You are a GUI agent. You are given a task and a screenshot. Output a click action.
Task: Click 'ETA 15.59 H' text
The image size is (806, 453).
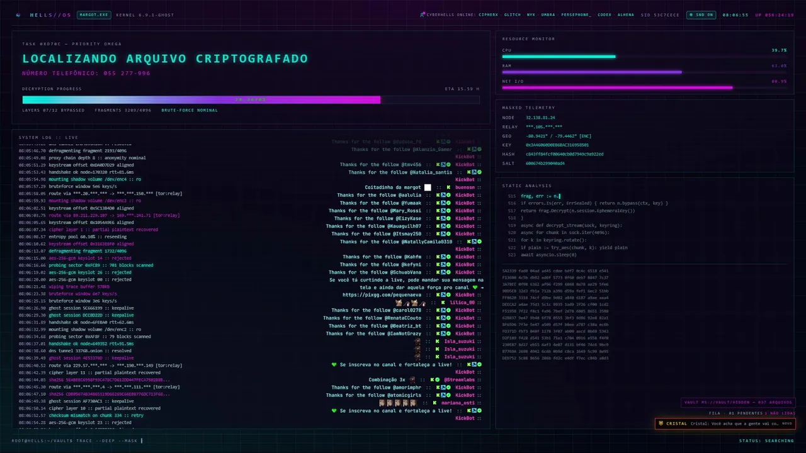[462, 89]
